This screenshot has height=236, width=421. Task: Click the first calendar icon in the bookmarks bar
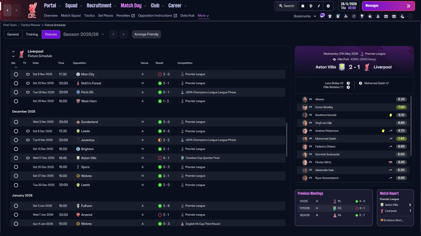pyautogui.click(x=386, y=16)
